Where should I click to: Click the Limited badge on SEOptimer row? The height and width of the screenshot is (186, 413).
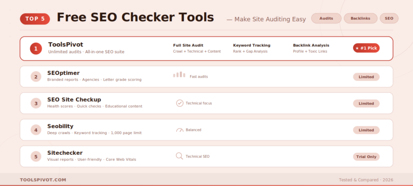pos(366,77)
